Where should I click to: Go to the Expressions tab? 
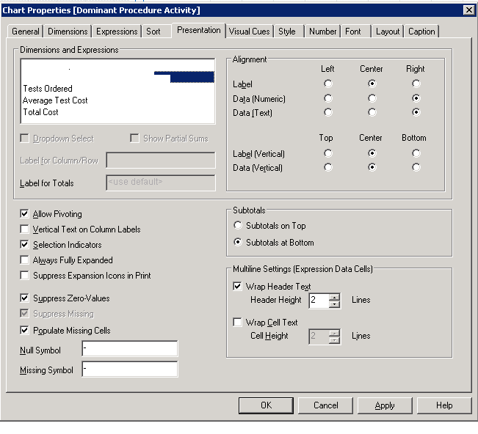pos(117,32)
